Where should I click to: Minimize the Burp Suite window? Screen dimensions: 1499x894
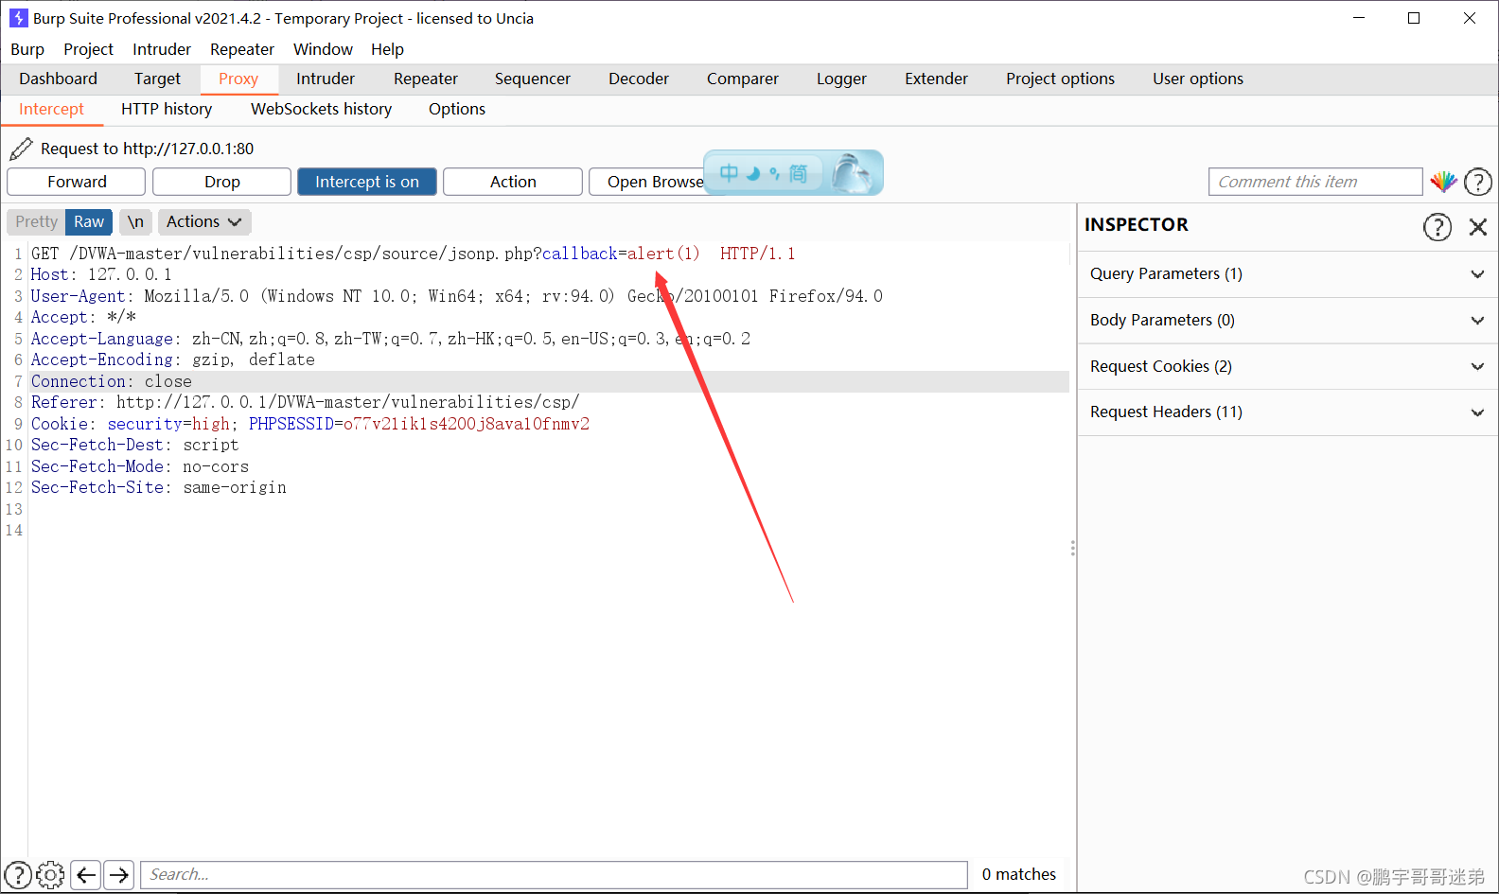click(x=1359, y=18)
